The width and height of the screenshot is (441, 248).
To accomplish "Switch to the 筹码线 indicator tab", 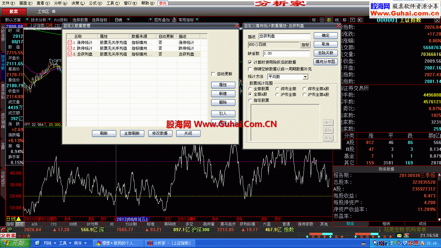I will point(170,224).
